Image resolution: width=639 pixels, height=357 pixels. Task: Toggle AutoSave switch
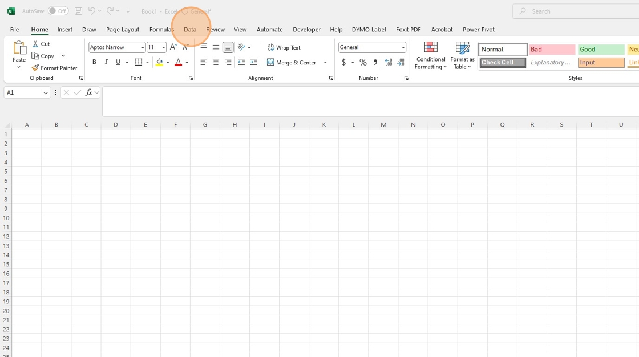pyautogui.click(x=58, y=11)
